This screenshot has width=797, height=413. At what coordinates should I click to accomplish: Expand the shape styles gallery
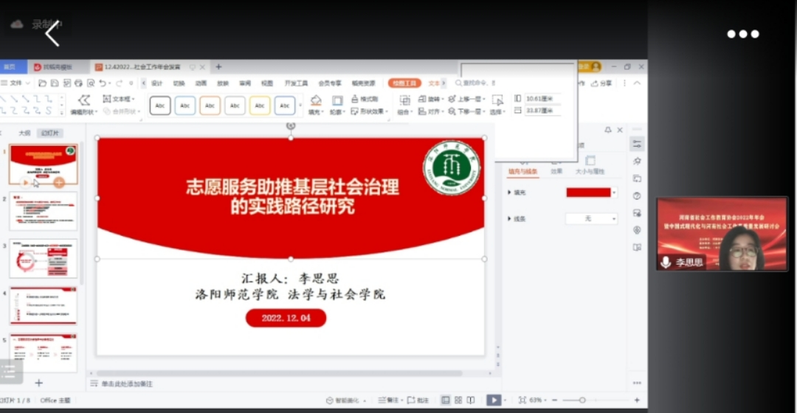coord(300,105)
